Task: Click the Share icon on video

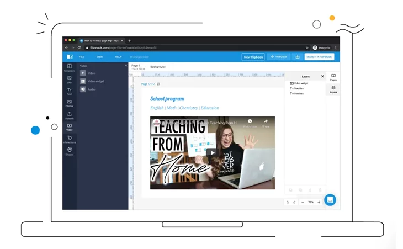Action: (266, 123)
